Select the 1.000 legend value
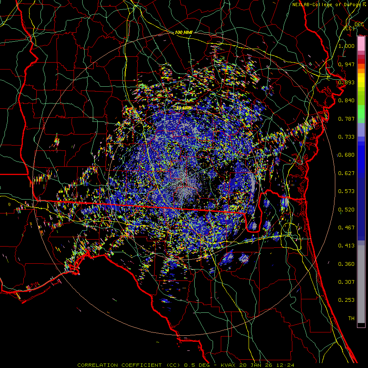 [x=346, y=46]
